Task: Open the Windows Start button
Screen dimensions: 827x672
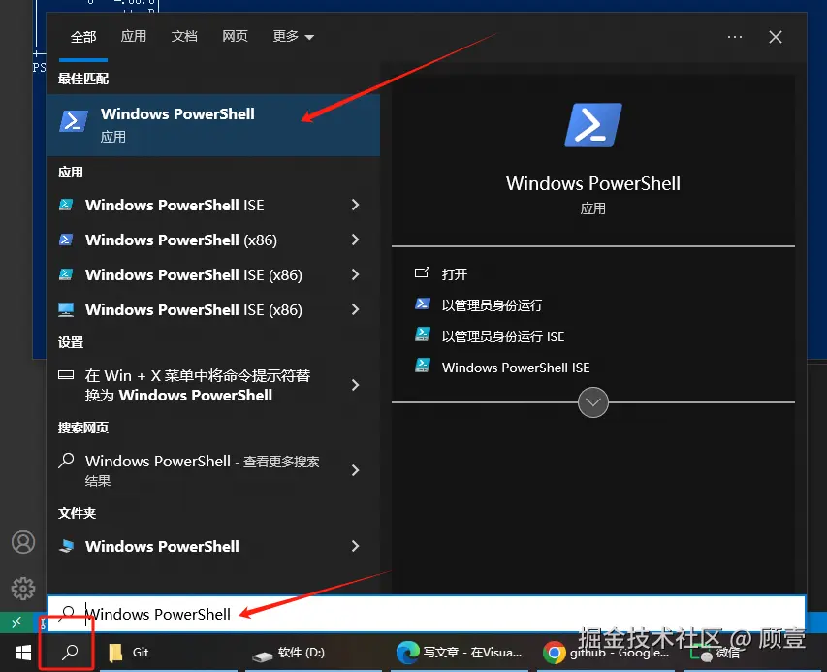Action: [x=22, y=653]
